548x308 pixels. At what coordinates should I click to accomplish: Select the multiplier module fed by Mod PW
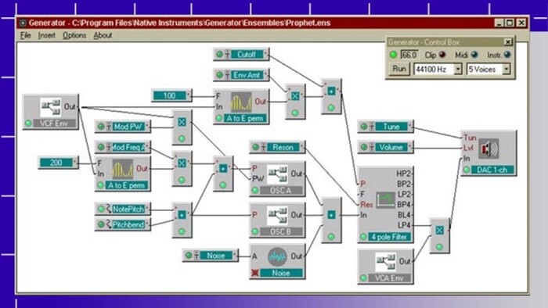[x=182, y=127]
